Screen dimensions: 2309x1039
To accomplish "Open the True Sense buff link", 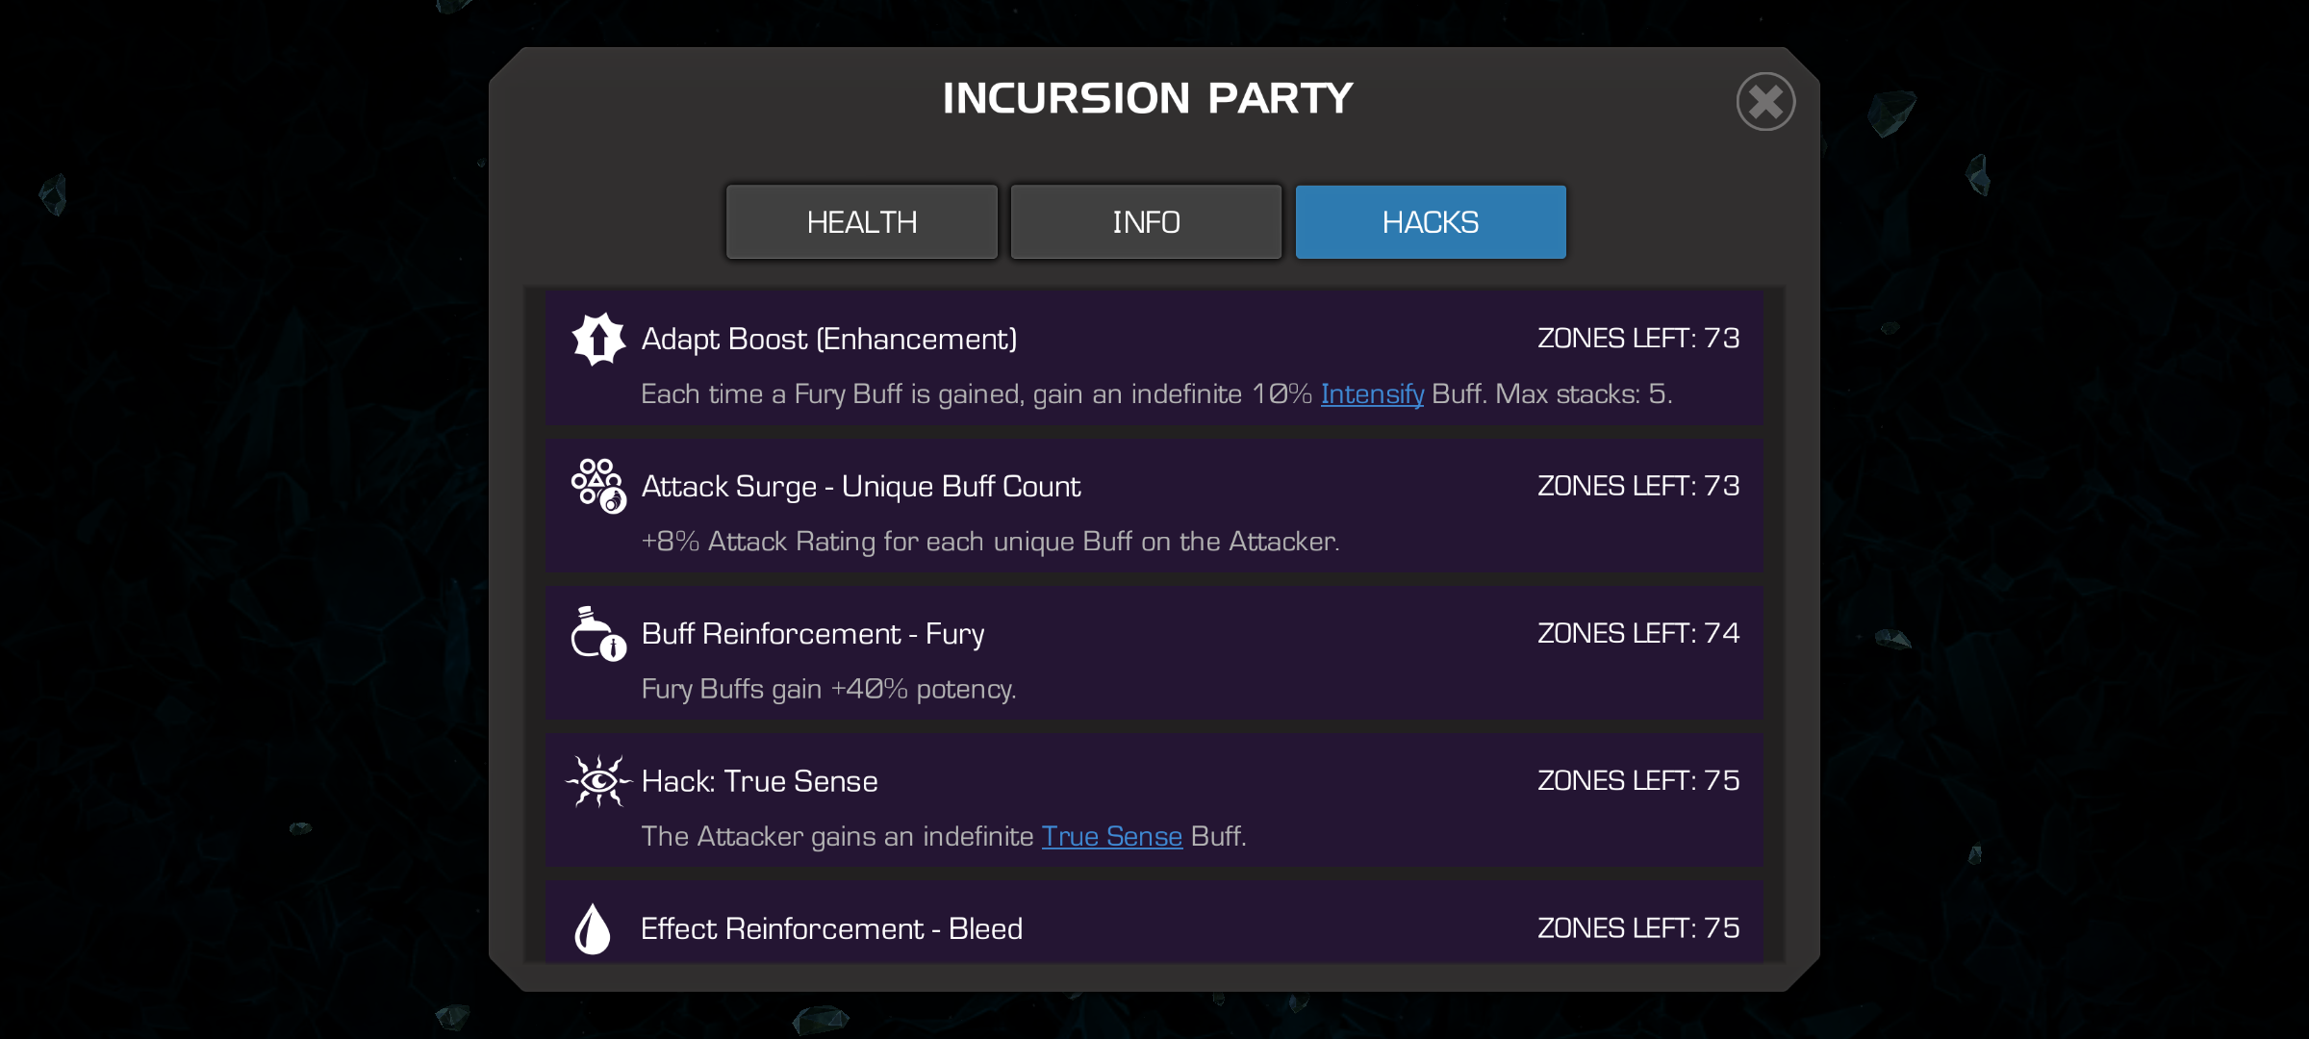I will tap(1111, 837).
